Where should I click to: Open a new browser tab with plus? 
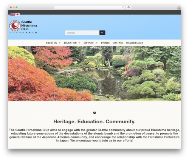pos(179,8)
